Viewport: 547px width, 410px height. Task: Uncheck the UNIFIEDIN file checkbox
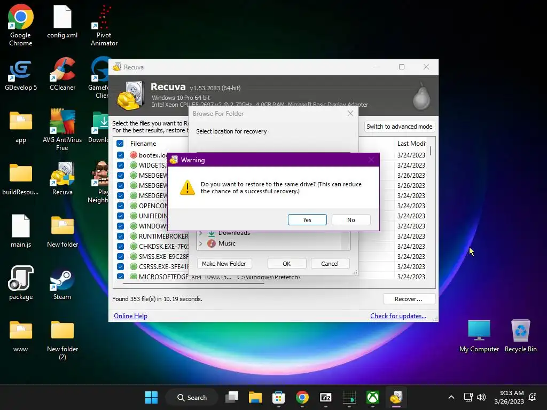click(x=120, y=216)
